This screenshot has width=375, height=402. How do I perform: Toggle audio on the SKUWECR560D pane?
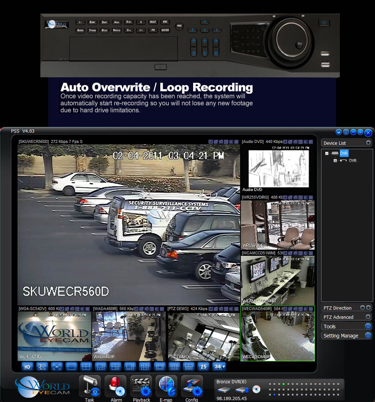[x=231, y=141]
